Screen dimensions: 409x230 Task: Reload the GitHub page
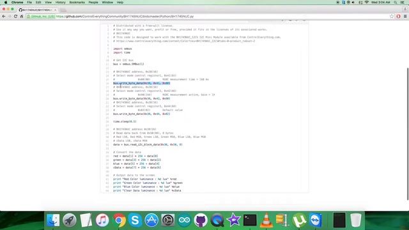pos(15,16)
